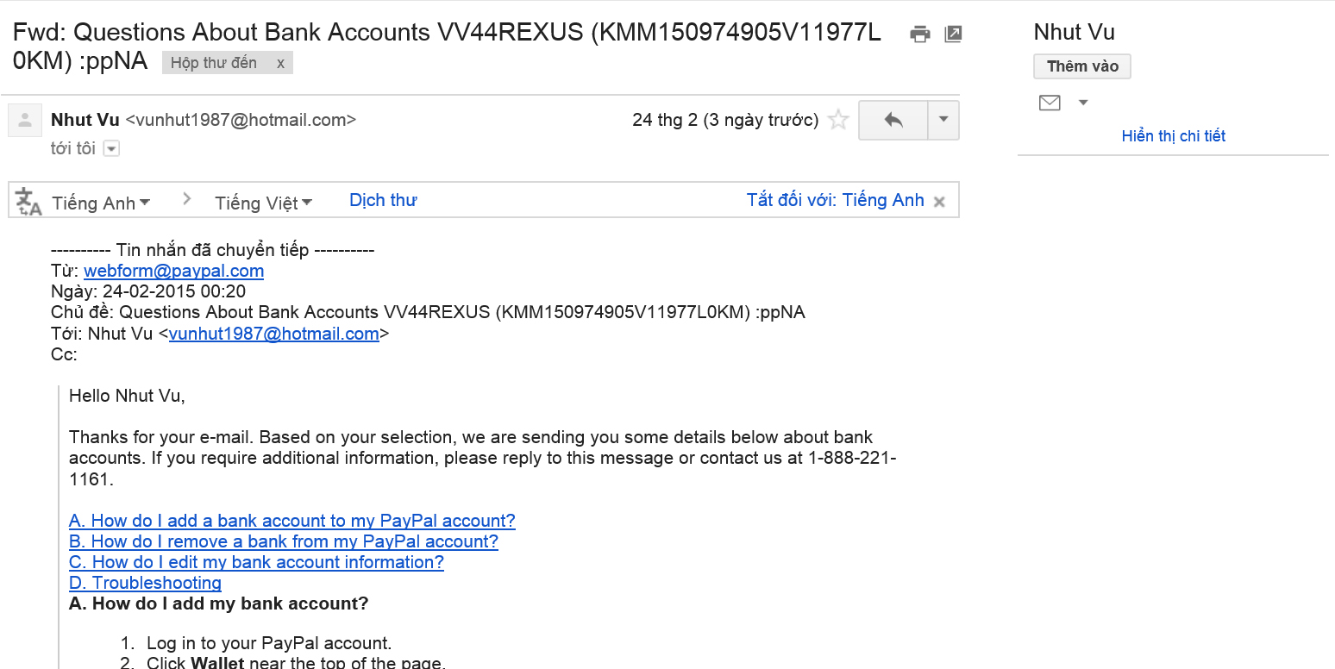Image resolution: width=1335 pixels, height=669 pixels.
Task: Open the more options dropdown beside reply
Action: 943,121
